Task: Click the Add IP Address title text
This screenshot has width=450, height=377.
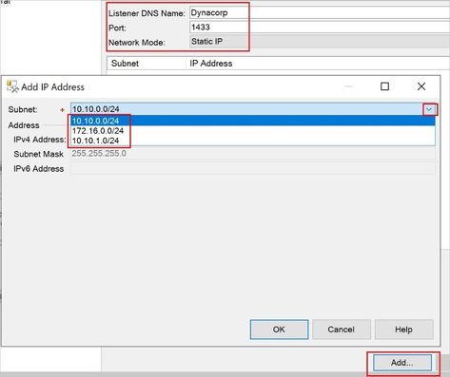Action: point(52,87)
